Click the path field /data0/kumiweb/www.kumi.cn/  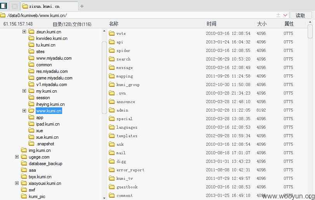click(x=141, y=15)
